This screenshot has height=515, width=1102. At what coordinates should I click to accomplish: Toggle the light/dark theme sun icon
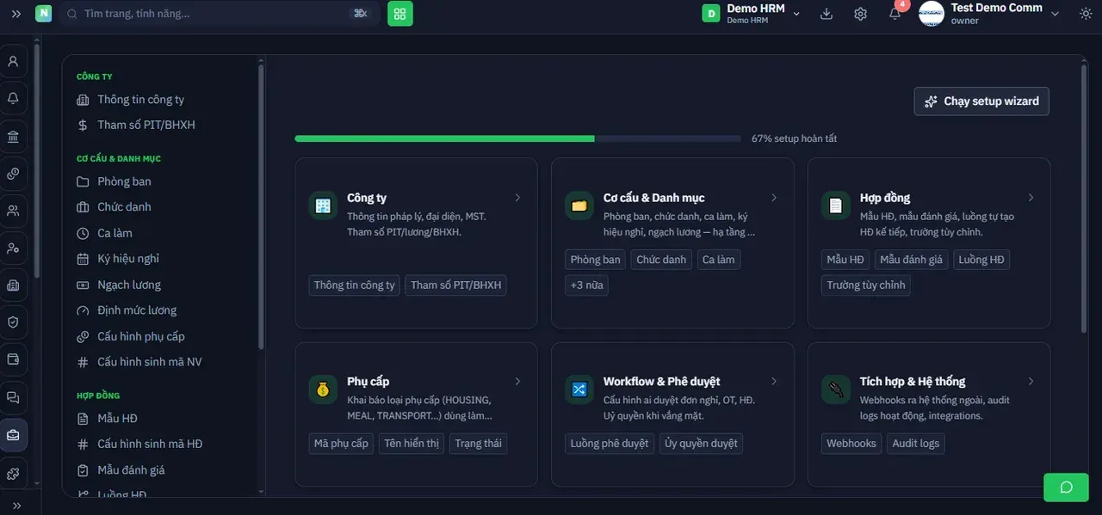point(1085,14)
